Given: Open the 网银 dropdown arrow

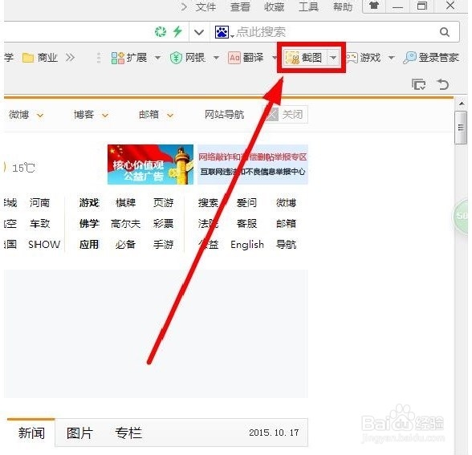Looking at the screenshot, I should pos(216,58).
